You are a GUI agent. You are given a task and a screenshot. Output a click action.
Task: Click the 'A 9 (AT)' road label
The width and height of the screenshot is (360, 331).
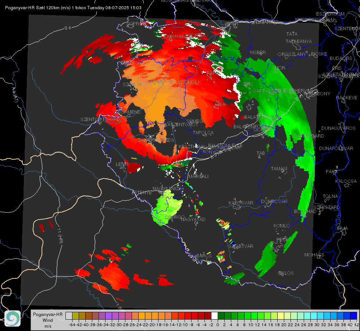click(x=15, y=95)
